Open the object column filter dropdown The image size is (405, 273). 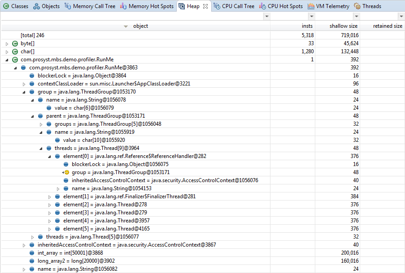[267, 16]
